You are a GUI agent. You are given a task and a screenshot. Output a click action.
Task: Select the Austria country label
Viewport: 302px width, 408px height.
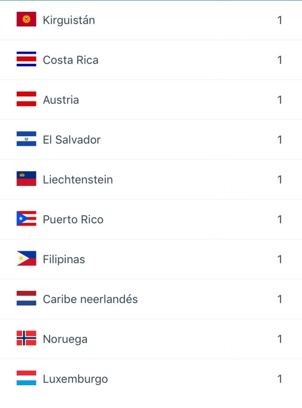click(x=61, y=100)
